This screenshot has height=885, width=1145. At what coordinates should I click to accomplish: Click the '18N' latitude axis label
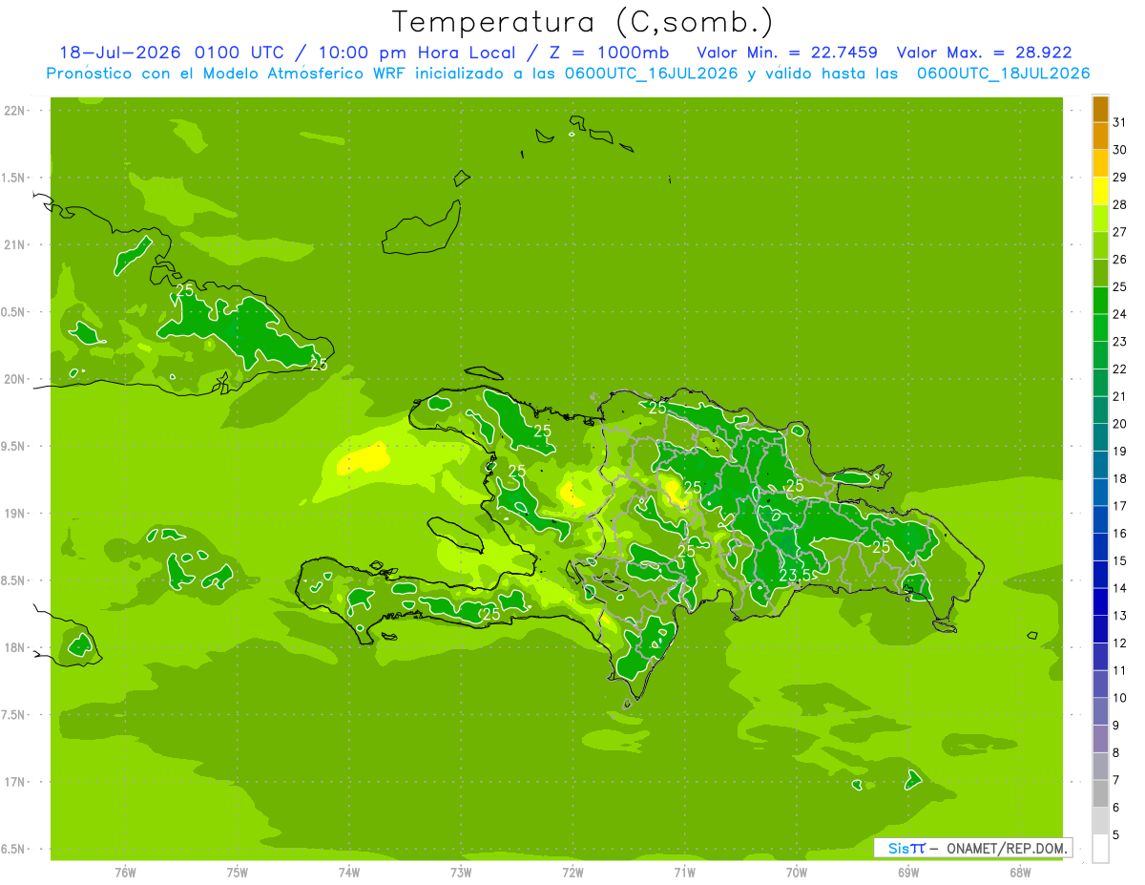point(15,648)
